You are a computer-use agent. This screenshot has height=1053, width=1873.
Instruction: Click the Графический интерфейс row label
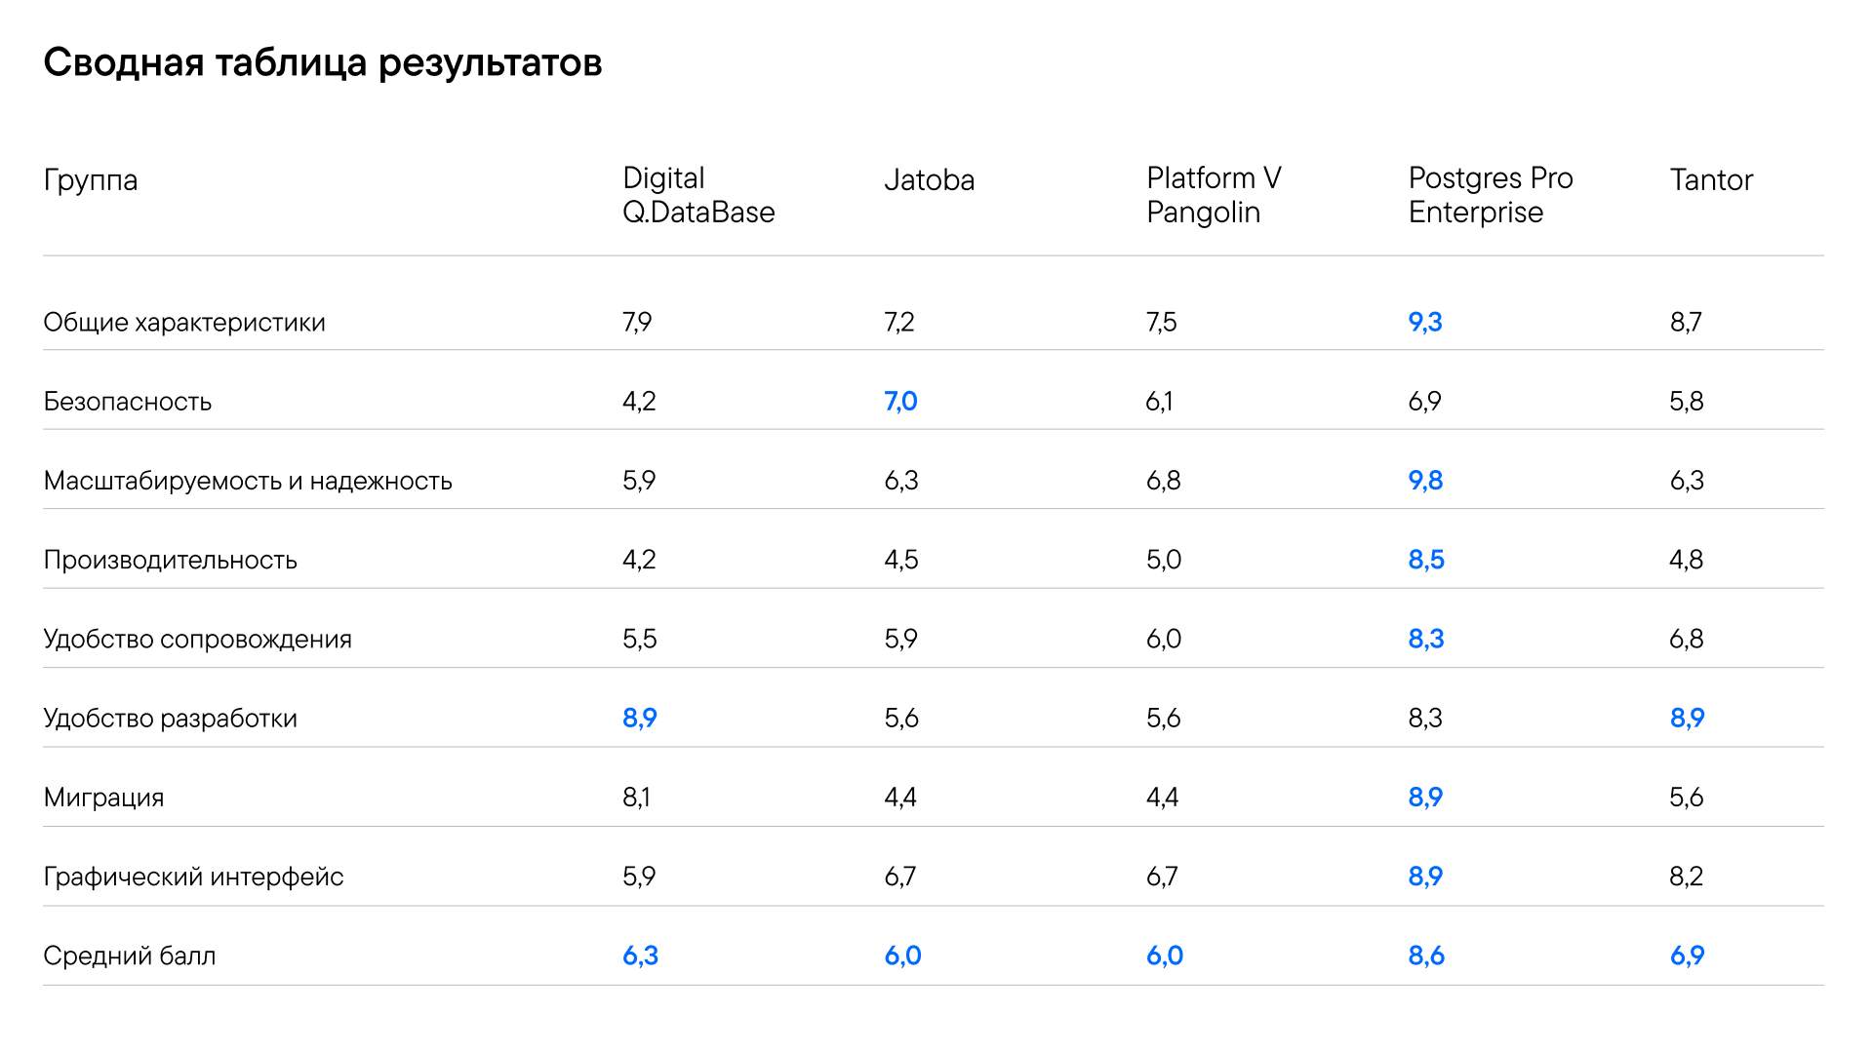[x=193, y=877]
